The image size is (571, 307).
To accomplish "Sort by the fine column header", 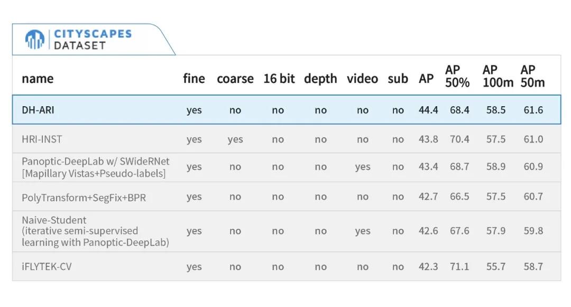I will (194, 79).
